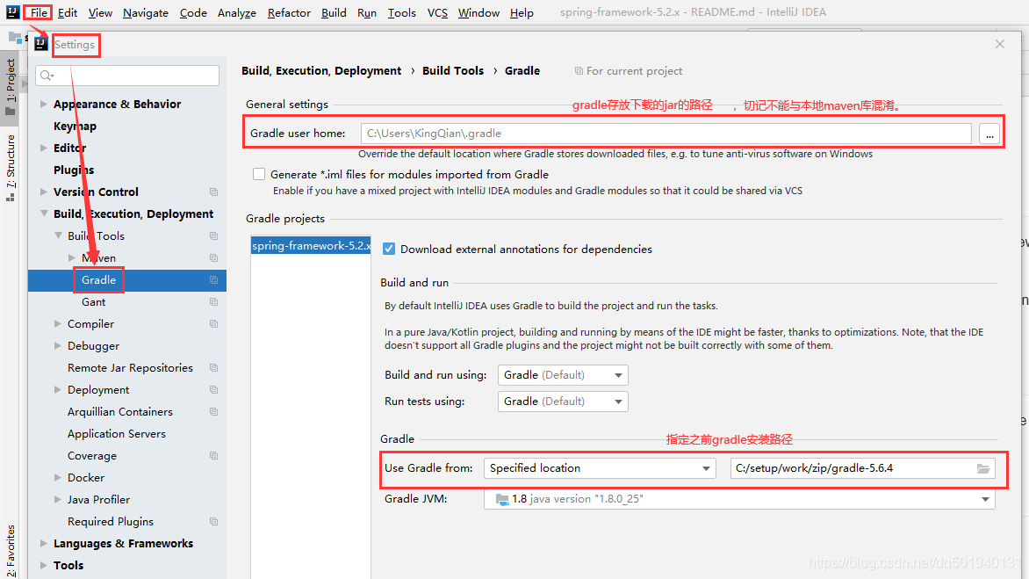Toggle Download external annotations checkbox

[x=388, y=249]
